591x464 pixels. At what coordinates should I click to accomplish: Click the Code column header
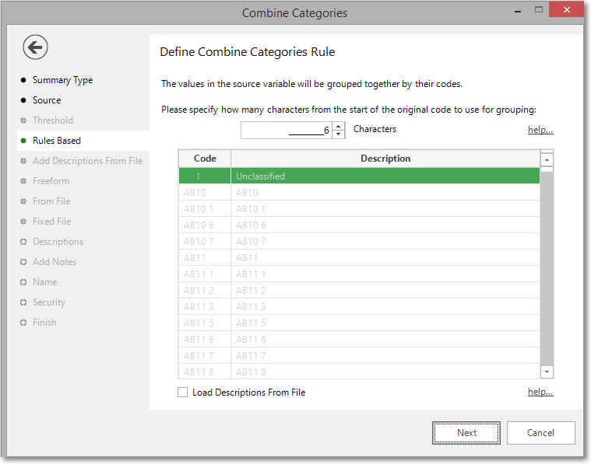pyautogui.click(x=205, y=159)
